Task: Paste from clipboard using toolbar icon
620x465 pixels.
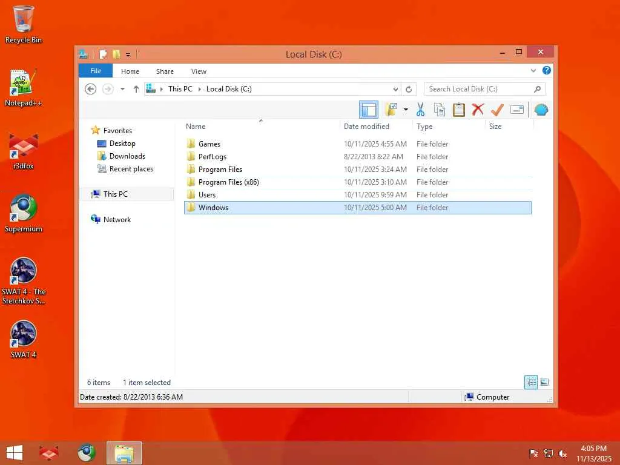Action: tap(459, 110)
